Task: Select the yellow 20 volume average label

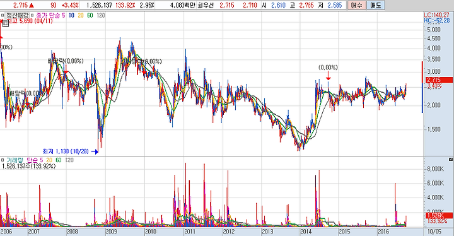Action: point(49,160)
